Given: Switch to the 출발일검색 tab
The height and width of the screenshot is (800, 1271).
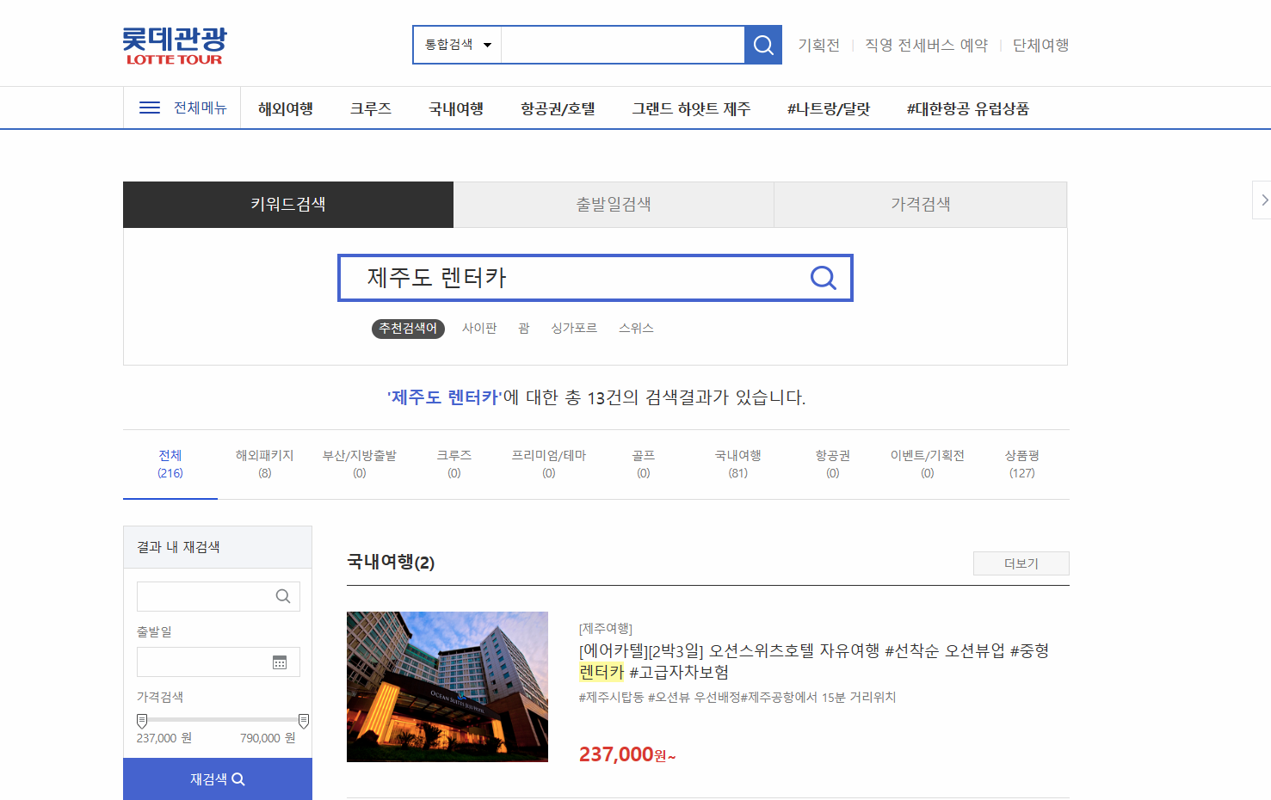Looking at the screenshot, I should click(614, 204).
